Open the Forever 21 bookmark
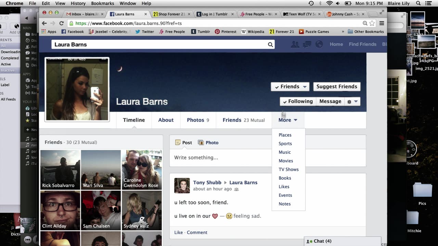 pos(282,31)
